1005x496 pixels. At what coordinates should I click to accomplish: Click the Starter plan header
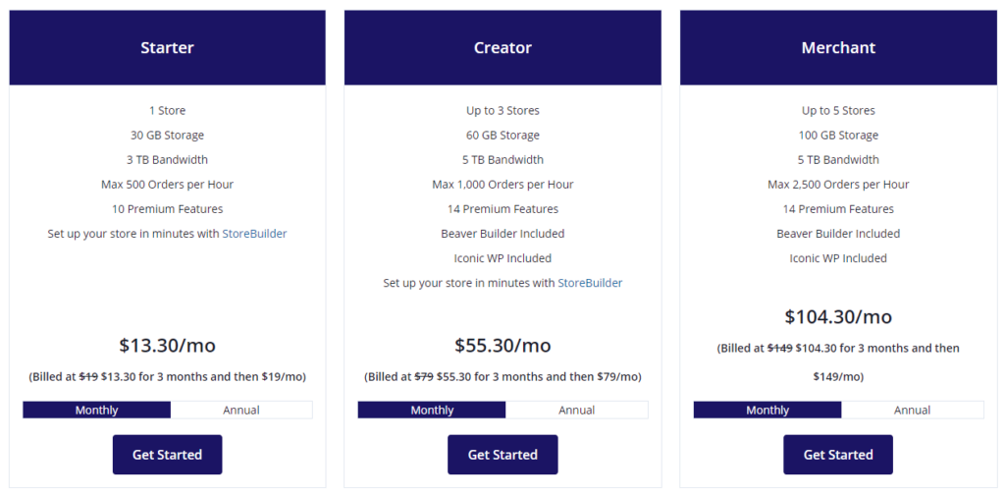pos(167,47)
